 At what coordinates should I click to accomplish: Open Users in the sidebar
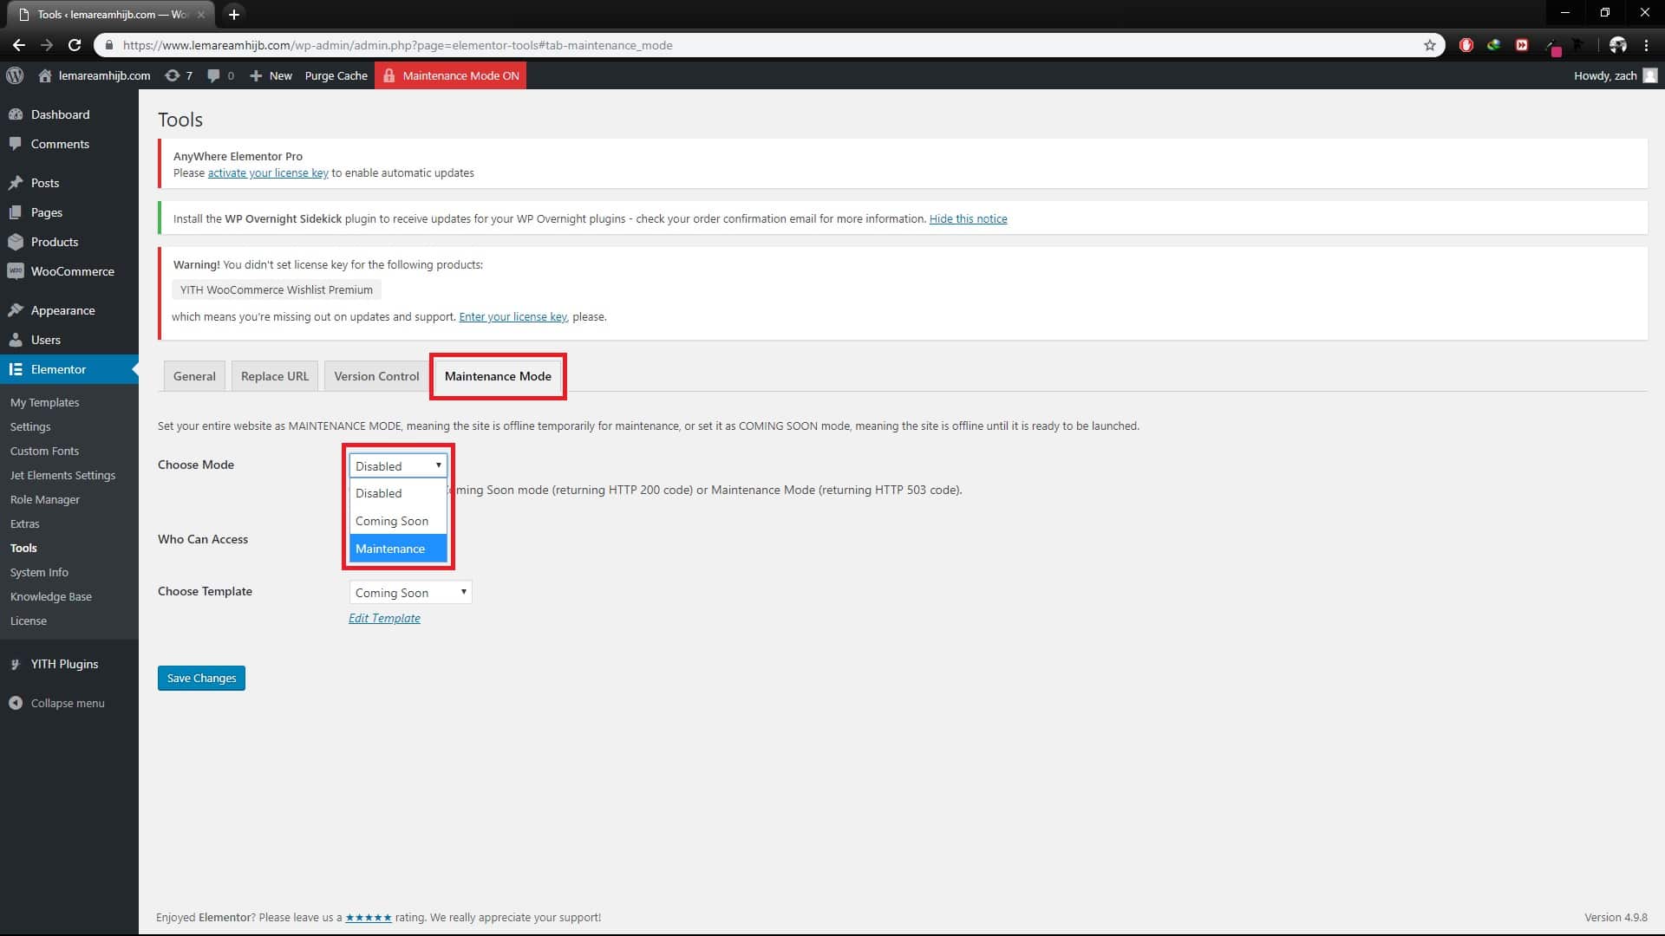tap(46, 340)
